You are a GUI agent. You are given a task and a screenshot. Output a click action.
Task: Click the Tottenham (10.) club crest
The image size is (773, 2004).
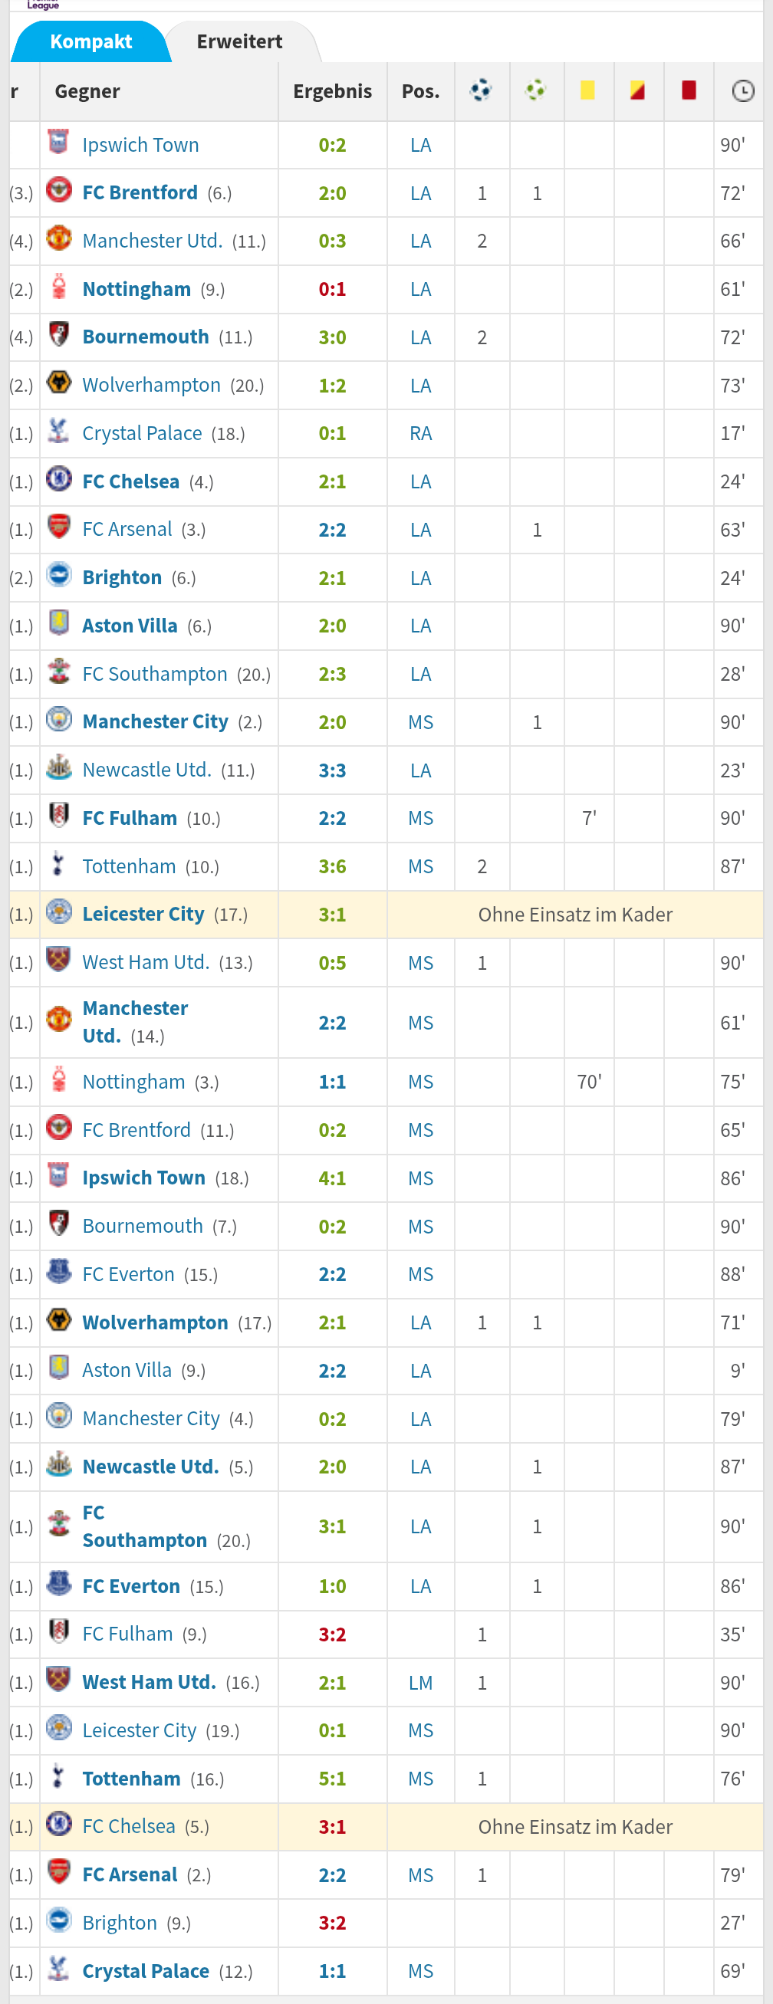click(58, 864)
